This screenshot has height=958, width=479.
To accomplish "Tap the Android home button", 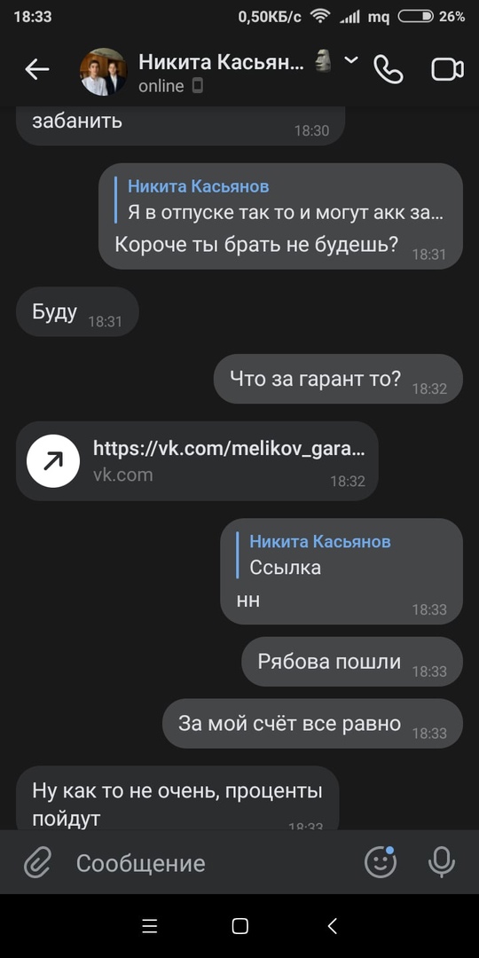I will (240, 926).
